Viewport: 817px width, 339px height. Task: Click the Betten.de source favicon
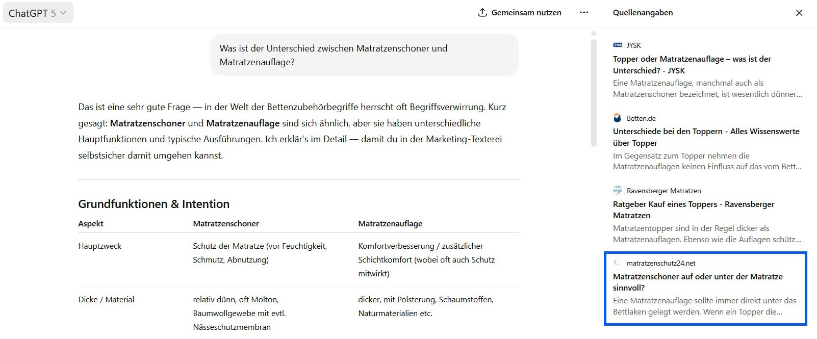(618, 118)
